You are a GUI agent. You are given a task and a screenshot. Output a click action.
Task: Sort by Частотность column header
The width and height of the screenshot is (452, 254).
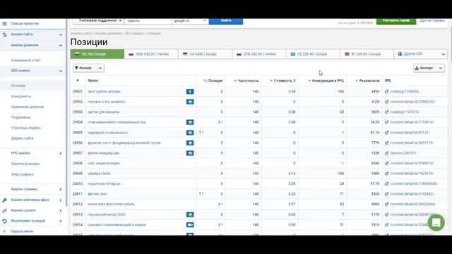(246, 80)
